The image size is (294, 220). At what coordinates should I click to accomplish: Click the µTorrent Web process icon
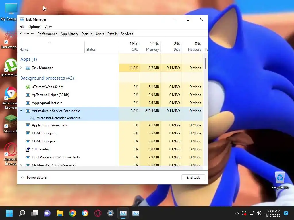[28, 87]
